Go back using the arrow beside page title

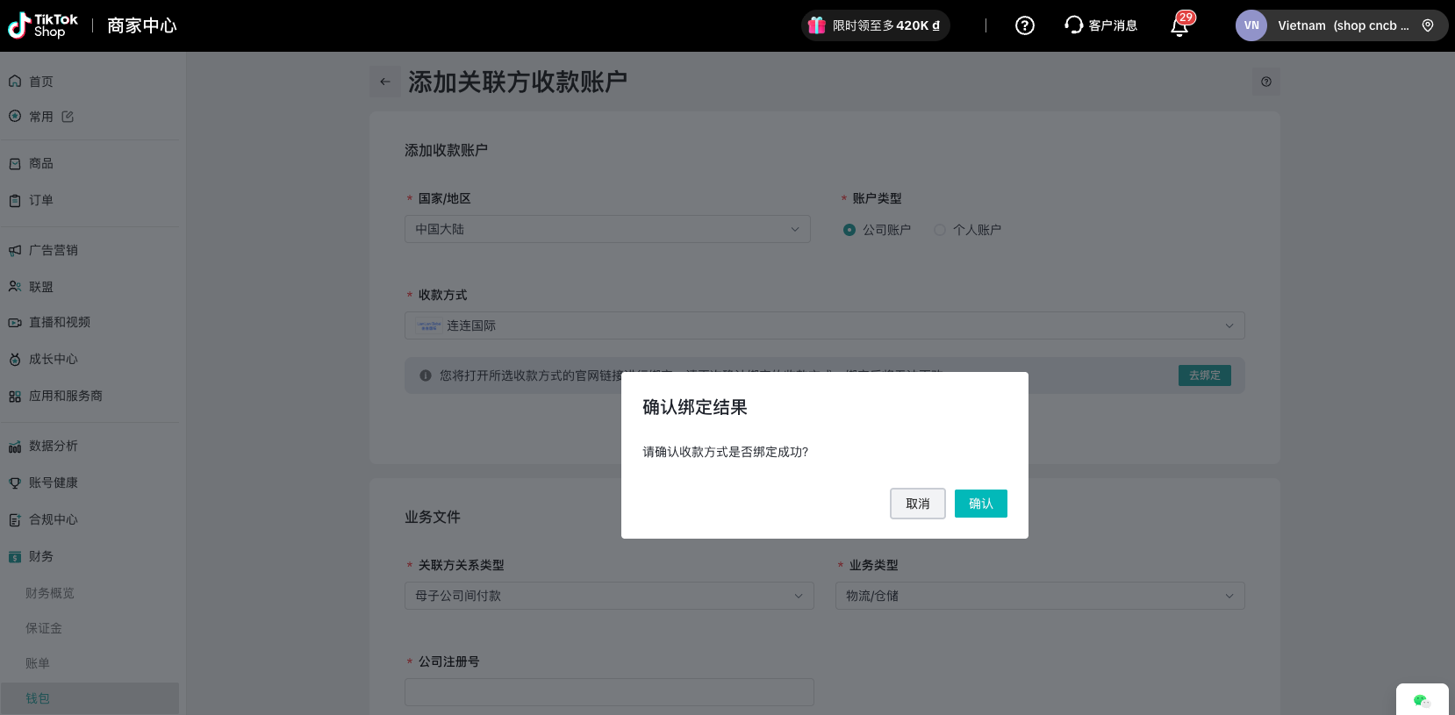tap(385, 82)
